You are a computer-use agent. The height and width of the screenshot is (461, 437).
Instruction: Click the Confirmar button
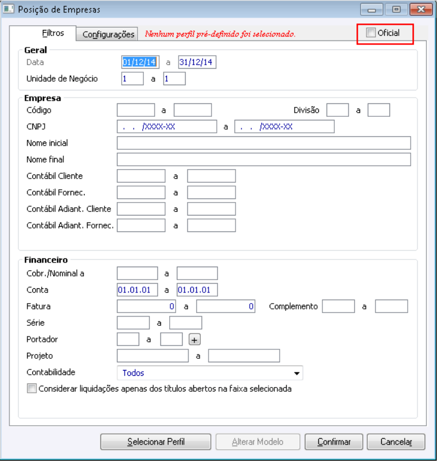(334, 442)
